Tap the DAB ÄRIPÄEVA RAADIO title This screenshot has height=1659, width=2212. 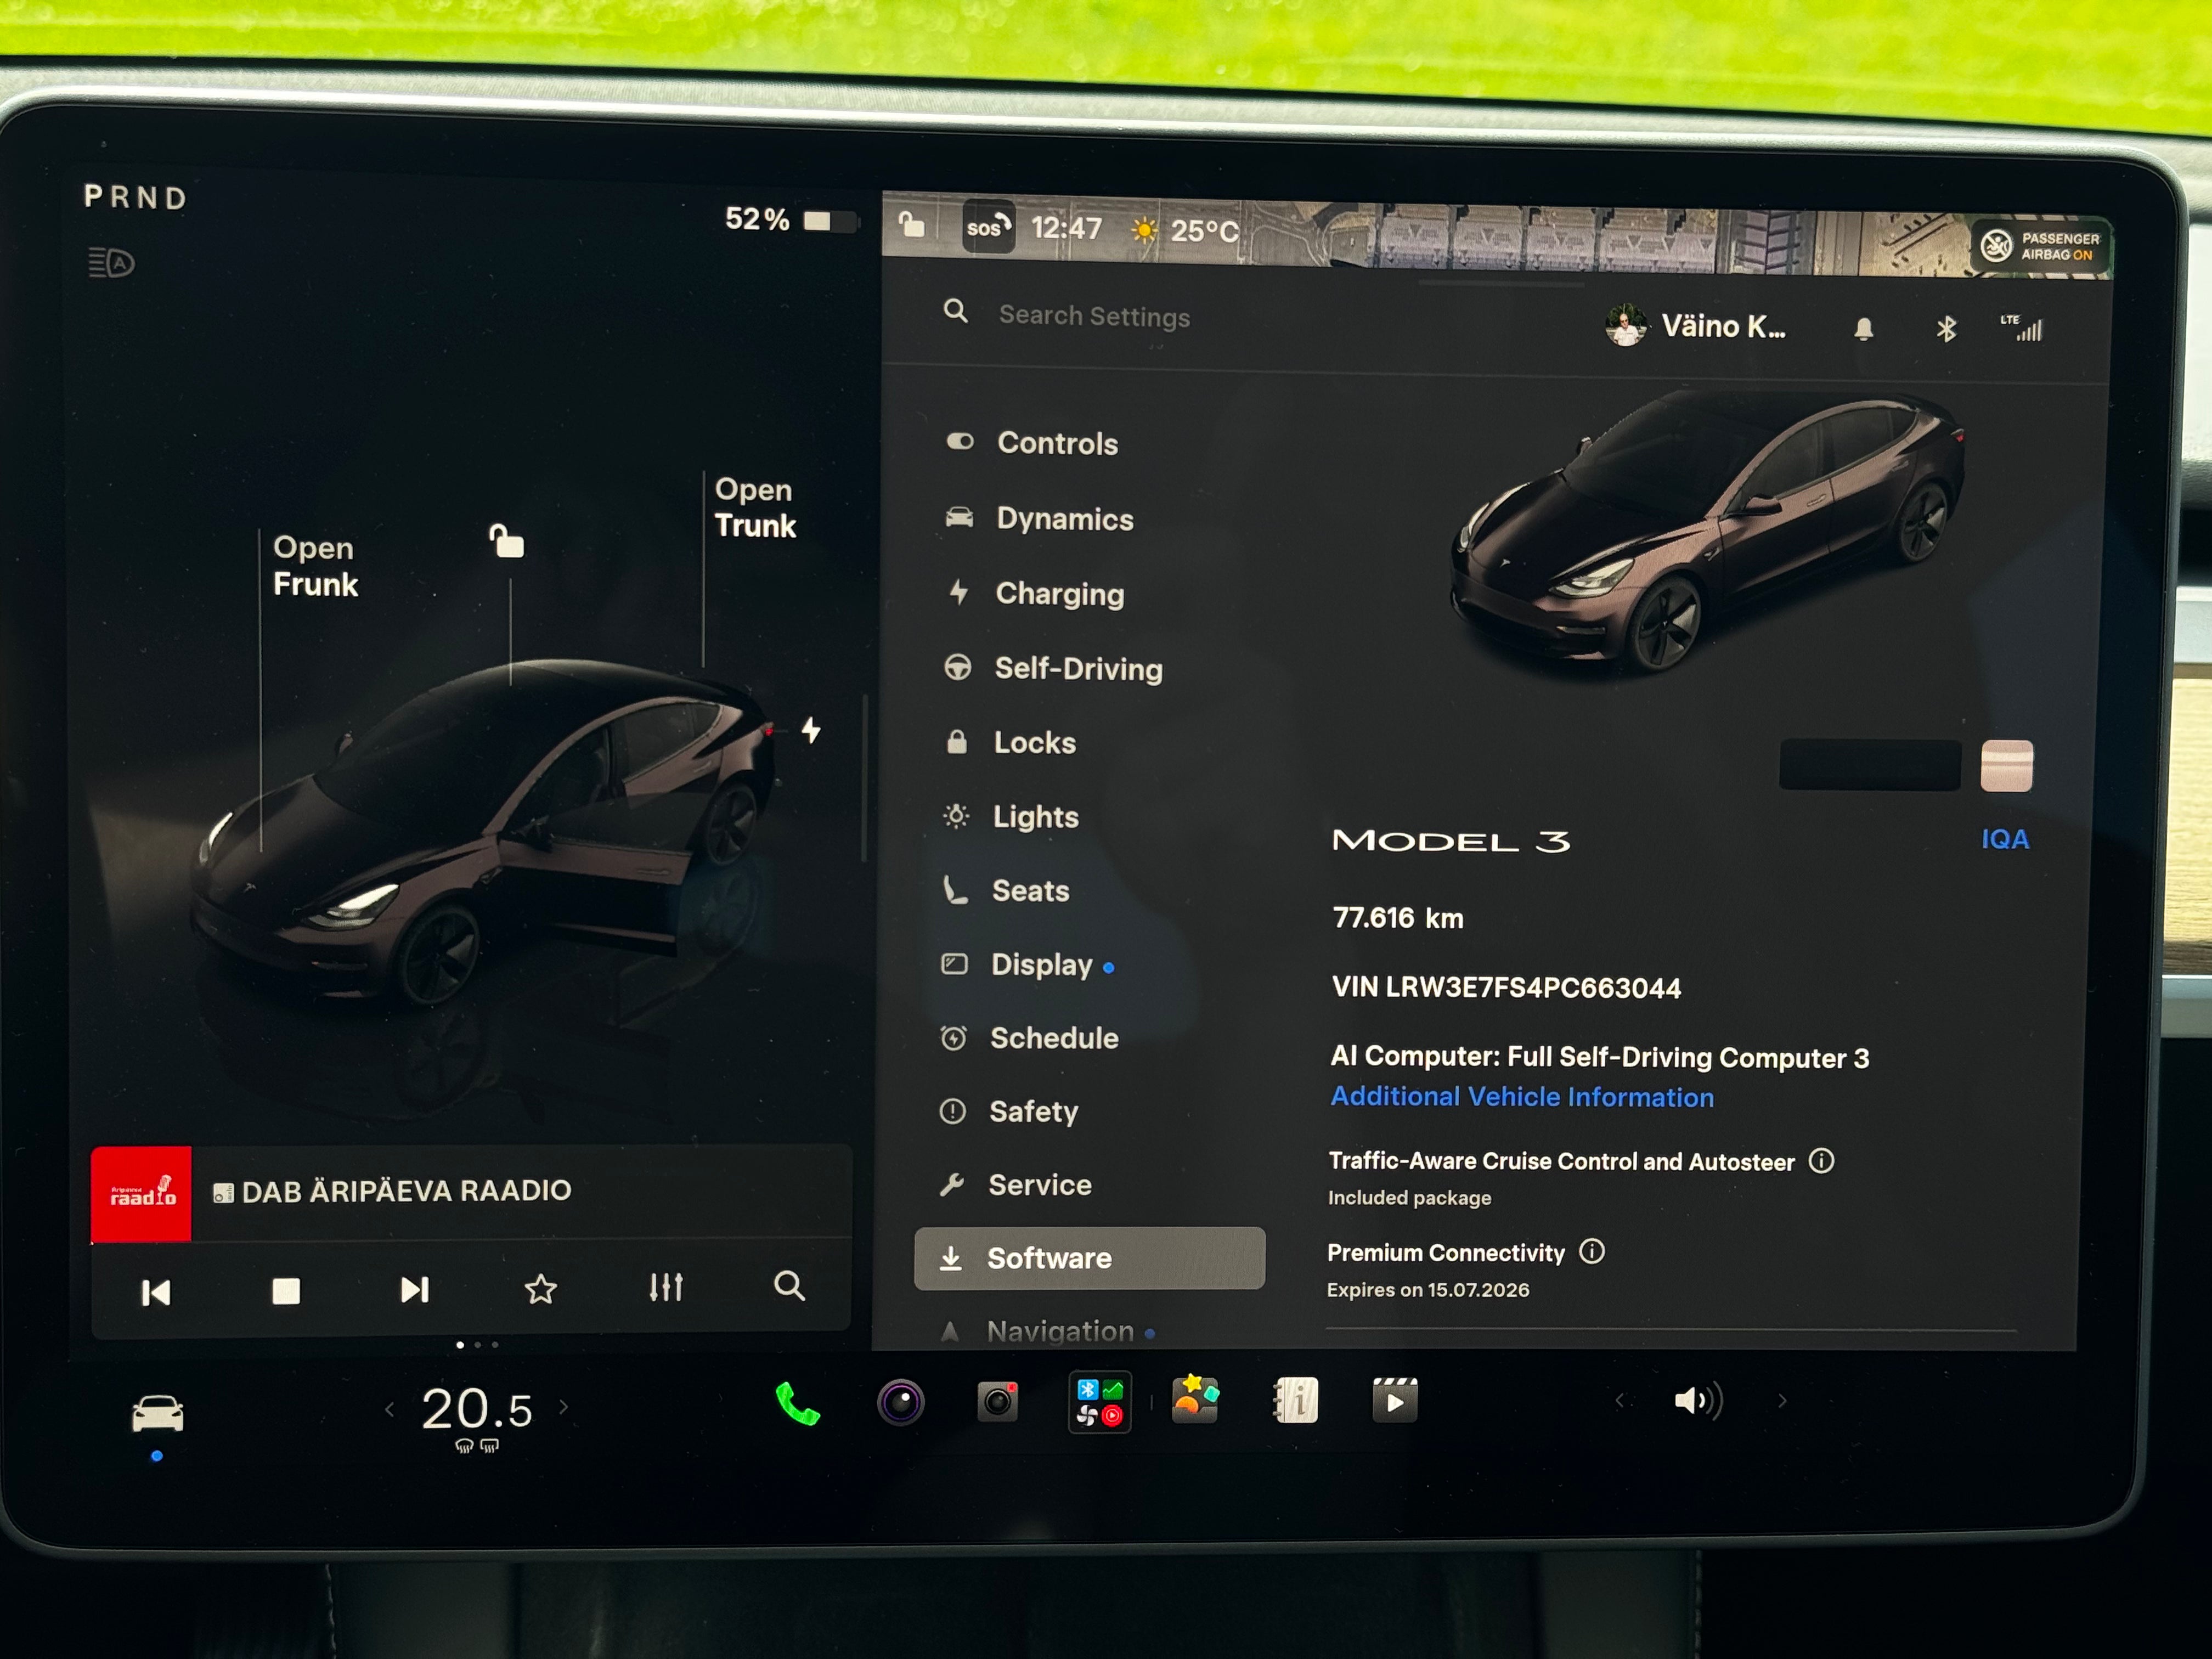click(393, 1191)
